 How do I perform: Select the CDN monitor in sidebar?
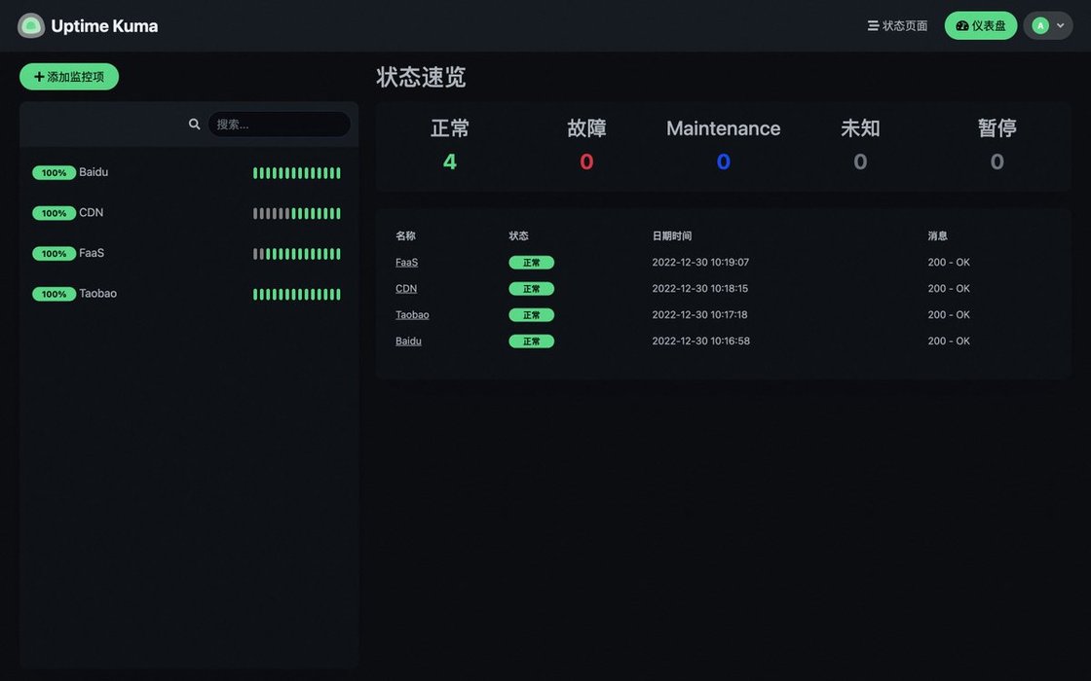(92, 213)
